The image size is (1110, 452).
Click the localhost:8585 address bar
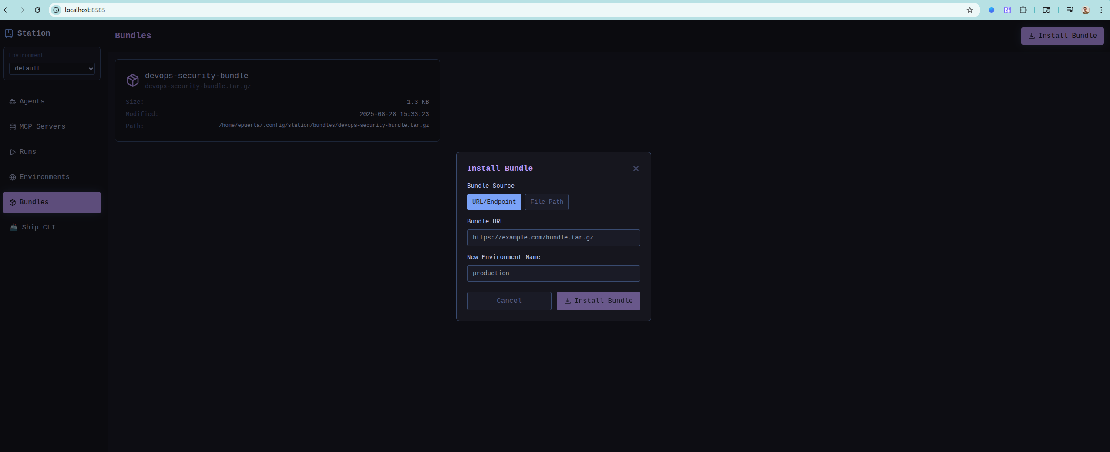coord(514,10)
